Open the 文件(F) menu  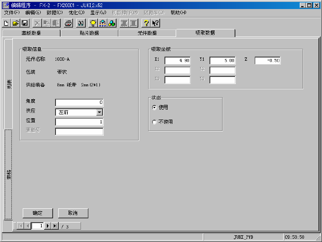[x=12, y=12]
